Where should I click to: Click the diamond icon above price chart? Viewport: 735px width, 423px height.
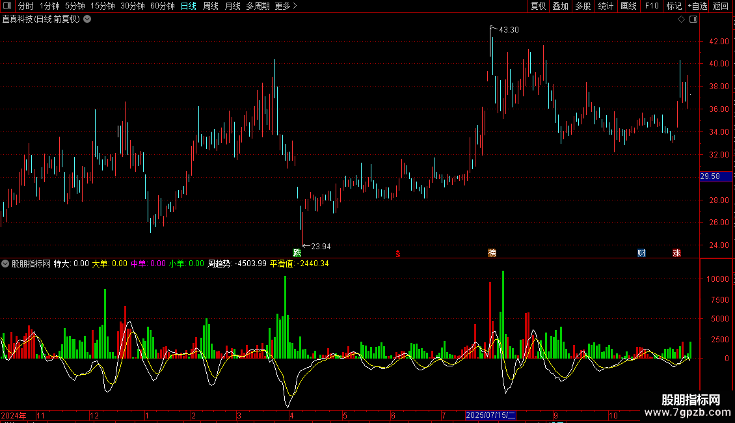point(681,20)
